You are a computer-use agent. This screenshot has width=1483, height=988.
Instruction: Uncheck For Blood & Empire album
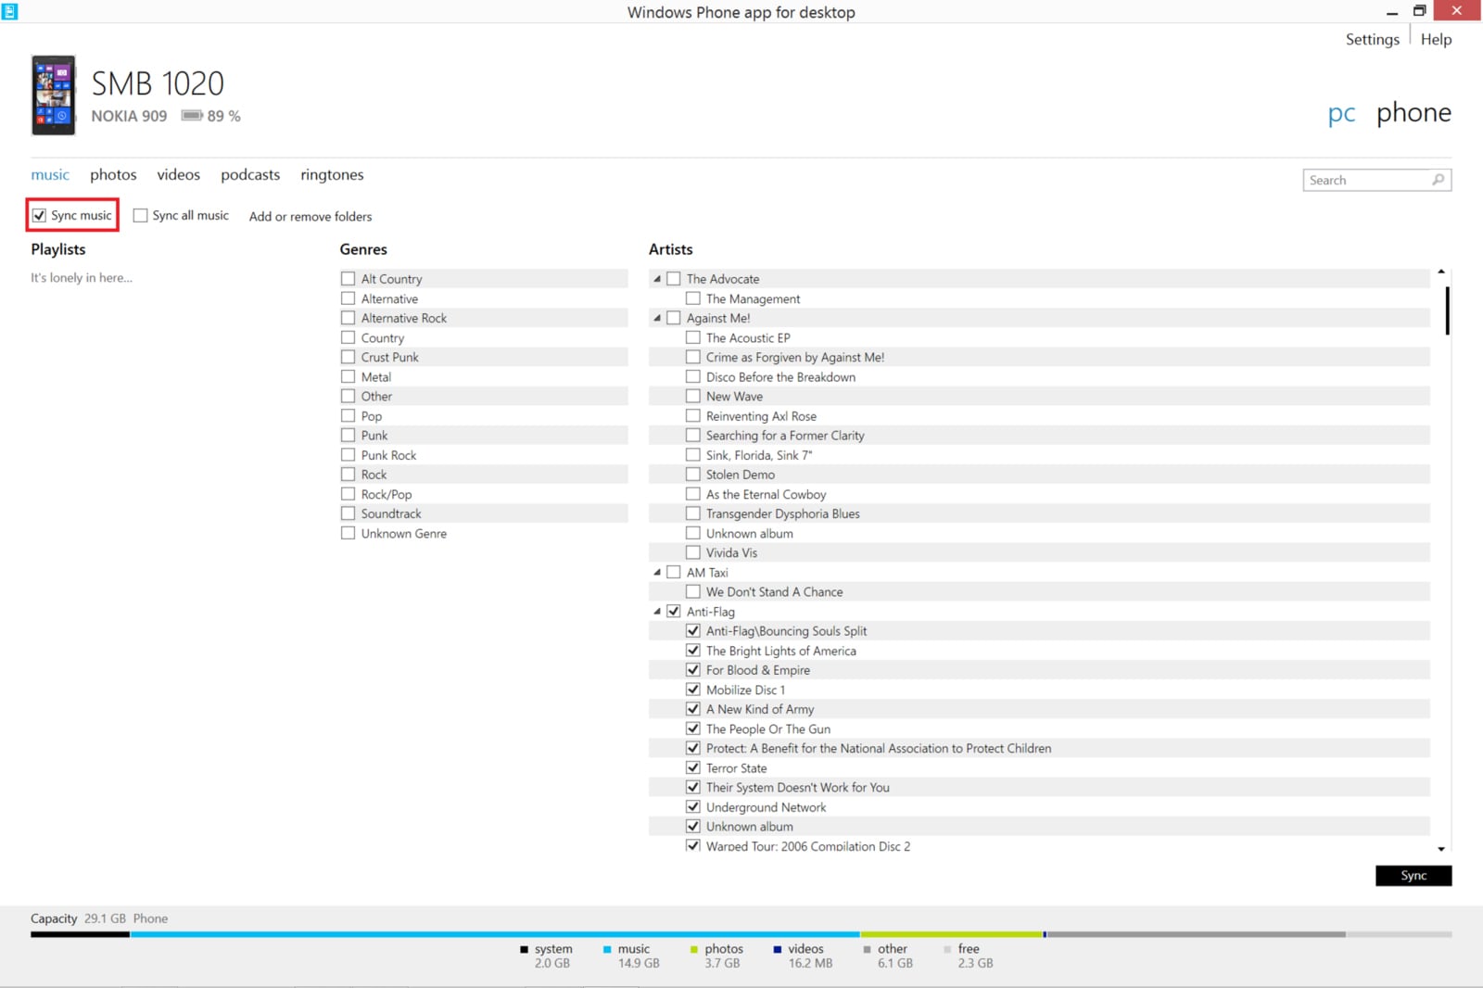[x=693, y=670]
